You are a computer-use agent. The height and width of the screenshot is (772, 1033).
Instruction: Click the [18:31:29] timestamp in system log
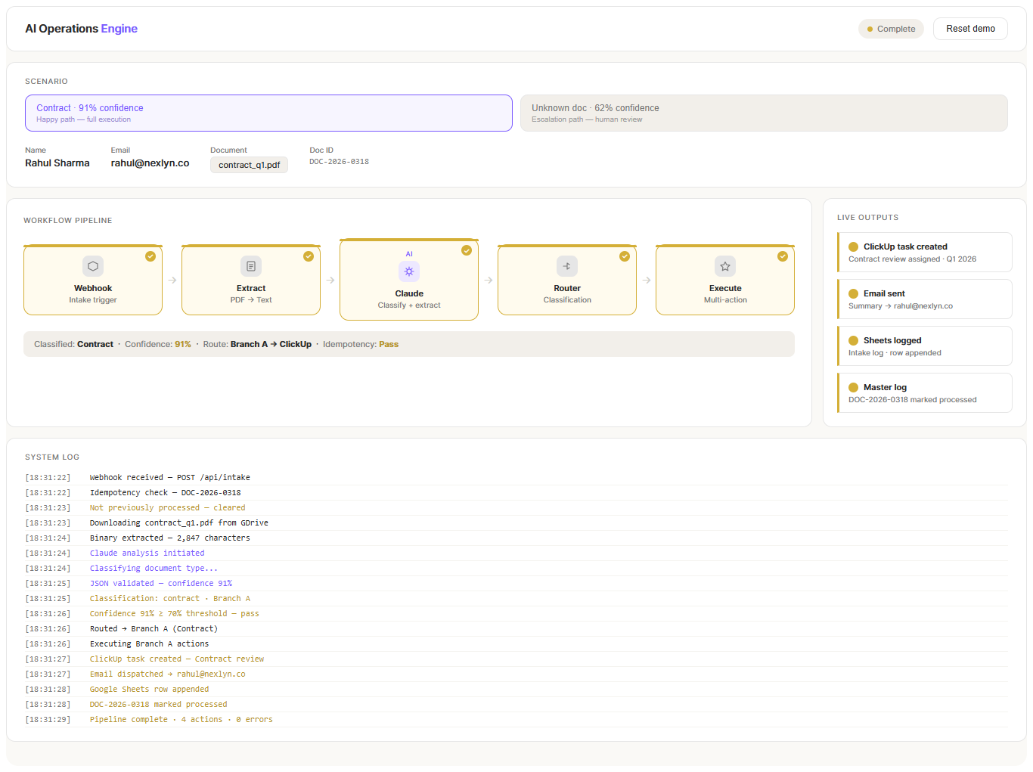(x=48, y=720)
